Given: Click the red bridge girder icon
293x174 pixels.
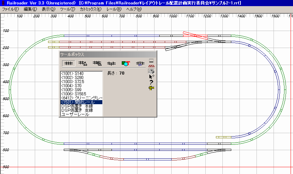Looking at the screenshot, I should coord(151,65).
